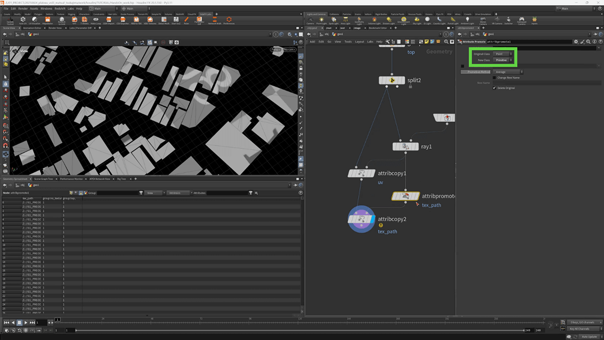Screen dimensions: 604x340
Task: Expand the Promotion Method Average dropdown
Action: coord(507,72)
